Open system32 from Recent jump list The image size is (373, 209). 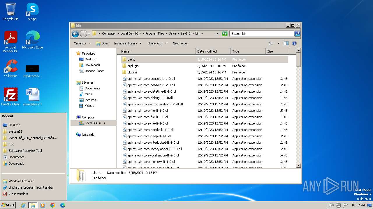[34, 131]
